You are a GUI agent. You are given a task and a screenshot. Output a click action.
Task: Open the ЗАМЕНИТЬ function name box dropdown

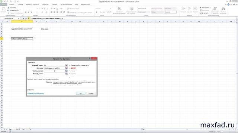click(19, 18)
